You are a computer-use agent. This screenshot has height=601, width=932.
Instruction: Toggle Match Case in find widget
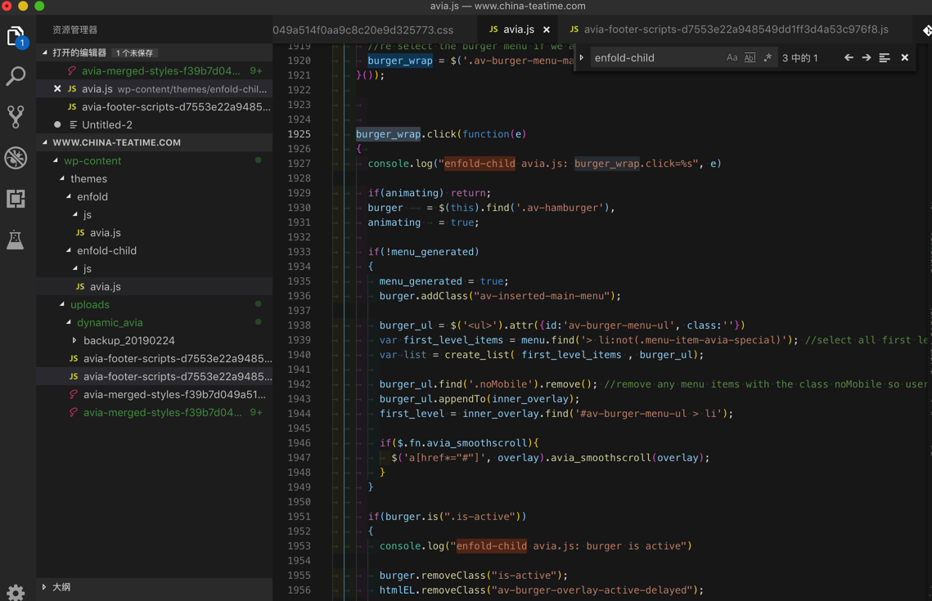732,58
